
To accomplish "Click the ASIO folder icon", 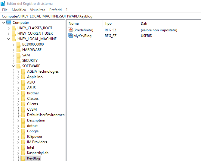I will tap(23, 82).
